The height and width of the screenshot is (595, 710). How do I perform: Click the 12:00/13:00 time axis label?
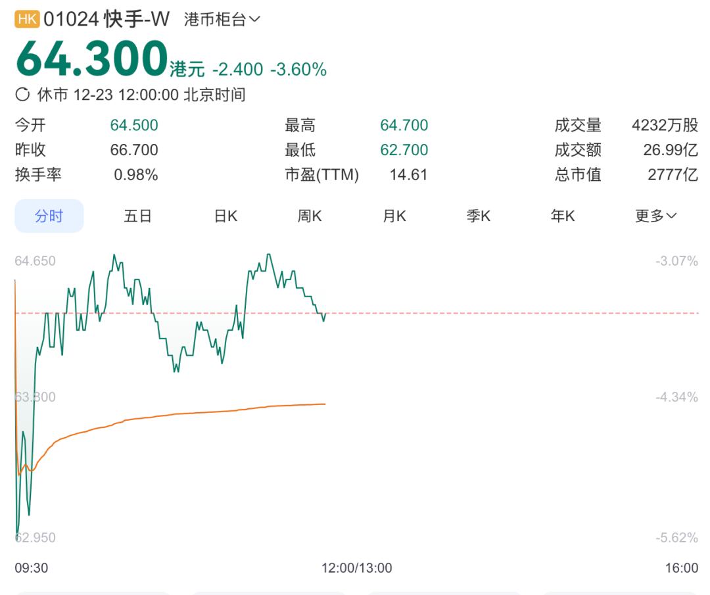coord(356,568)
